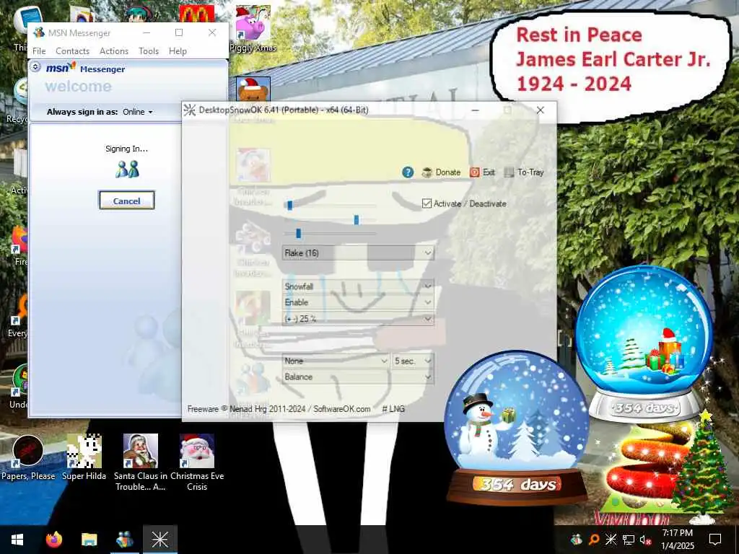739x554 pixels.
Task: Open MSN Messenger File menu
Action: (x=39, y=51)
